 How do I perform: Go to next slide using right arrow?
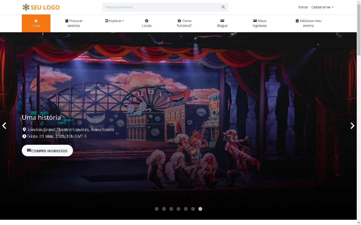click(352, 126)
